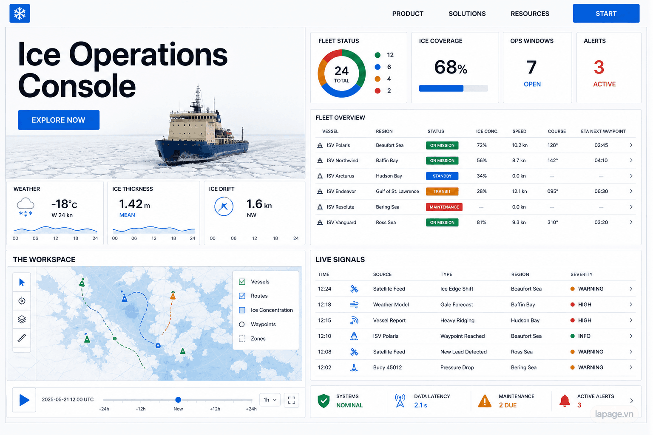Screen dimensions: 653x435
Task: Open the RESOURCES menu
Action: [530, 14]
